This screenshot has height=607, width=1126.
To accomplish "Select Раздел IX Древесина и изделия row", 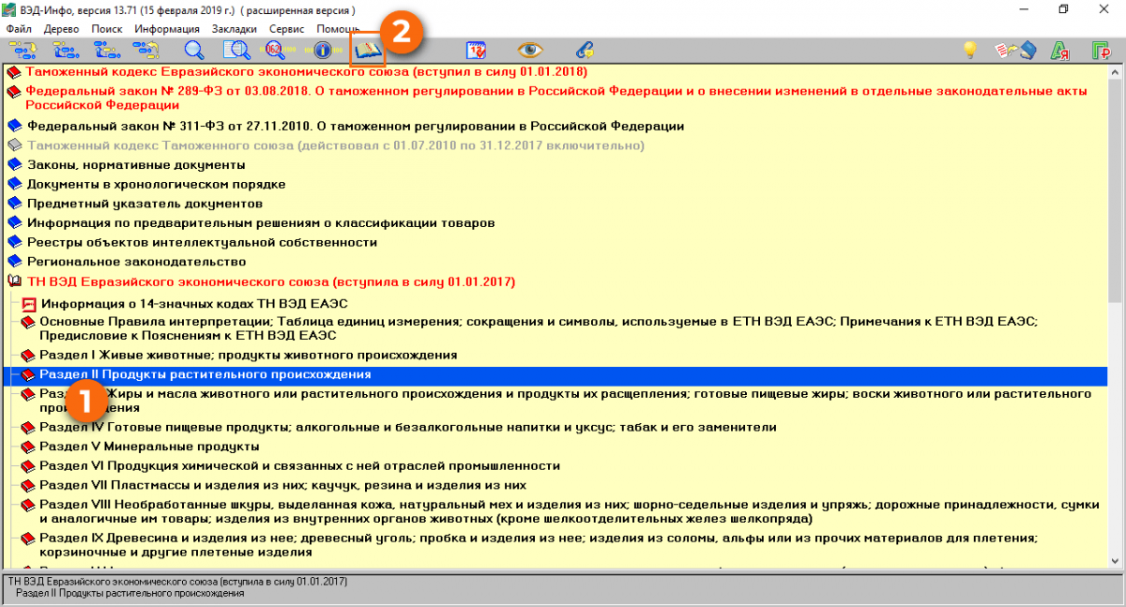I will (539, 544).
